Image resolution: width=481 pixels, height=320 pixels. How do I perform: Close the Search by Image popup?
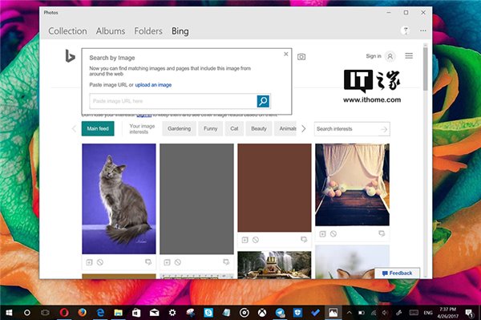coord(286,54)
